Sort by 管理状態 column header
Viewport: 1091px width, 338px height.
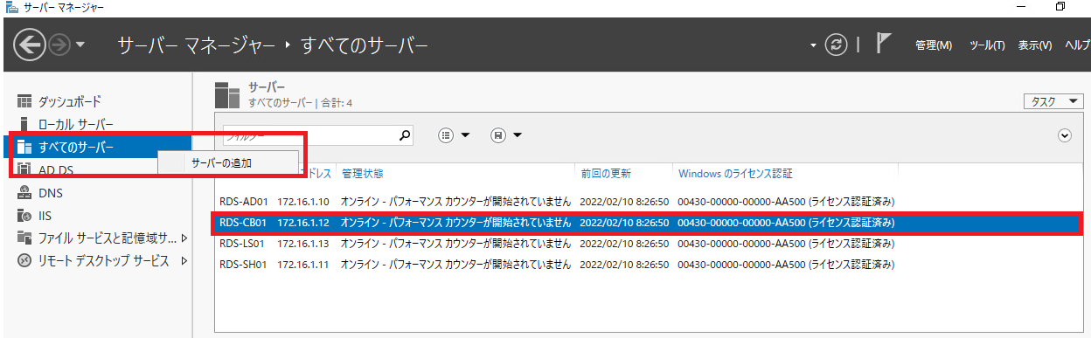(x=363, y=173)
